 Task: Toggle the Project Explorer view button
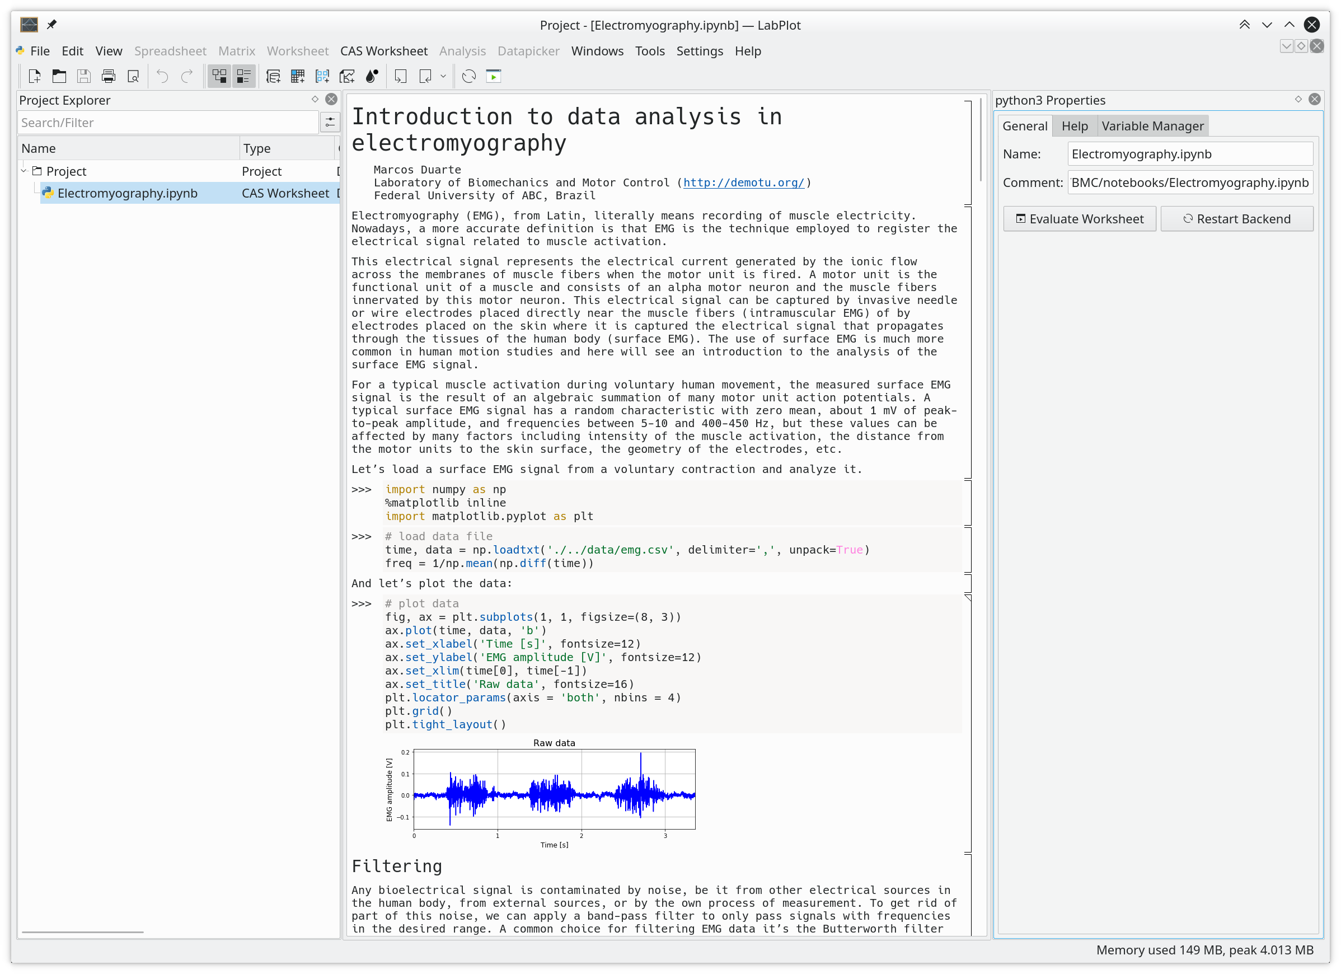tap(219, 76)
